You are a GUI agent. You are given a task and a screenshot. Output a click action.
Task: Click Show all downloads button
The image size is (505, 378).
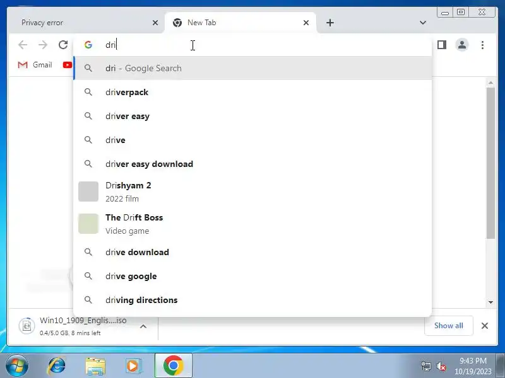click(x=449, y=326)
